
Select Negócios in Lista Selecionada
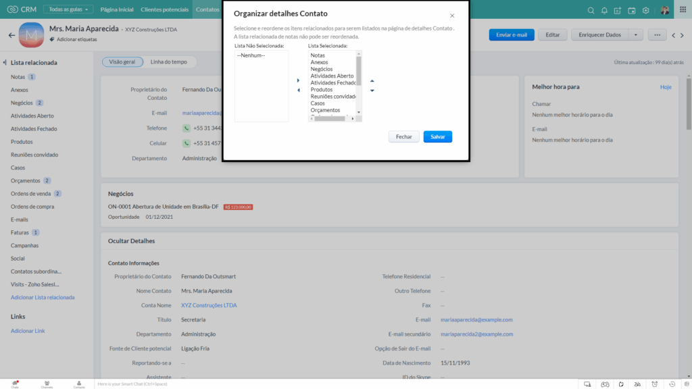(321, 70)
